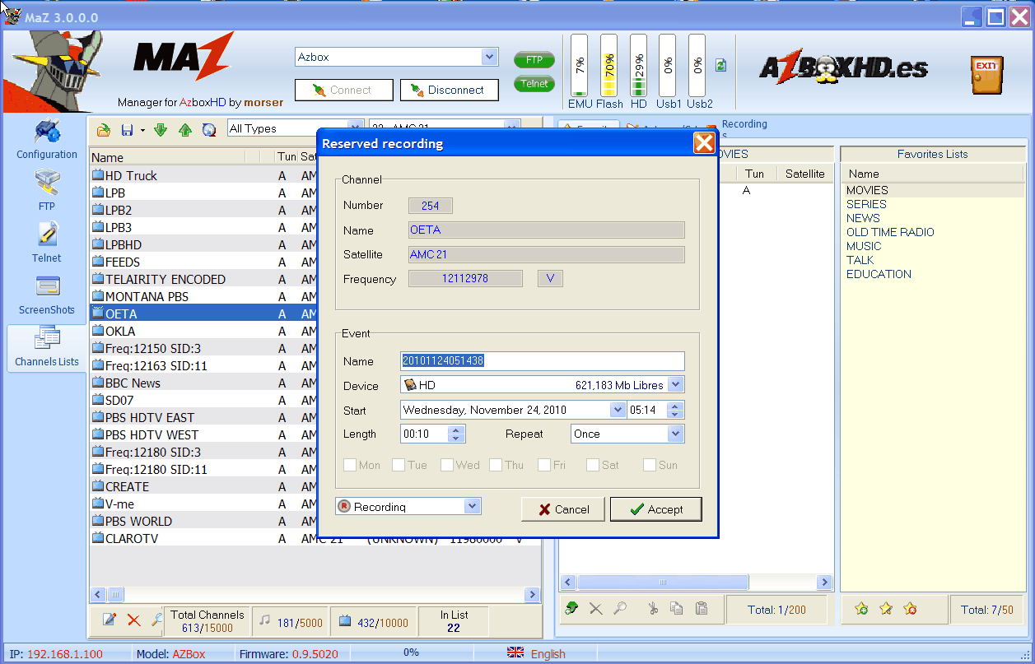The height and width of the screenshot is (664, 1035).
Task: Click the green down arrow icon
Action: click(x=161, y=129)
